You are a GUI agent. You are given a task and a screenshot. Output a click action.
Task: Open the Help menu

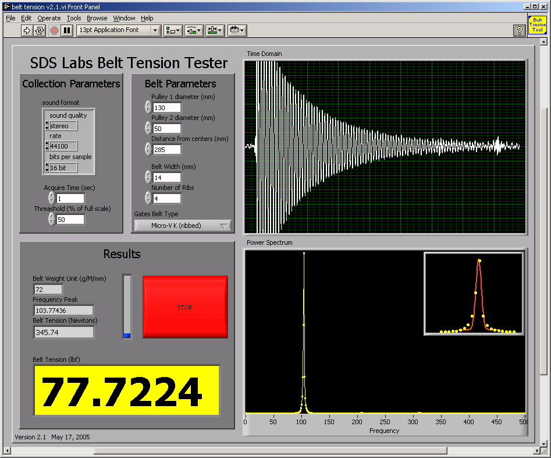tap(147, 18)
